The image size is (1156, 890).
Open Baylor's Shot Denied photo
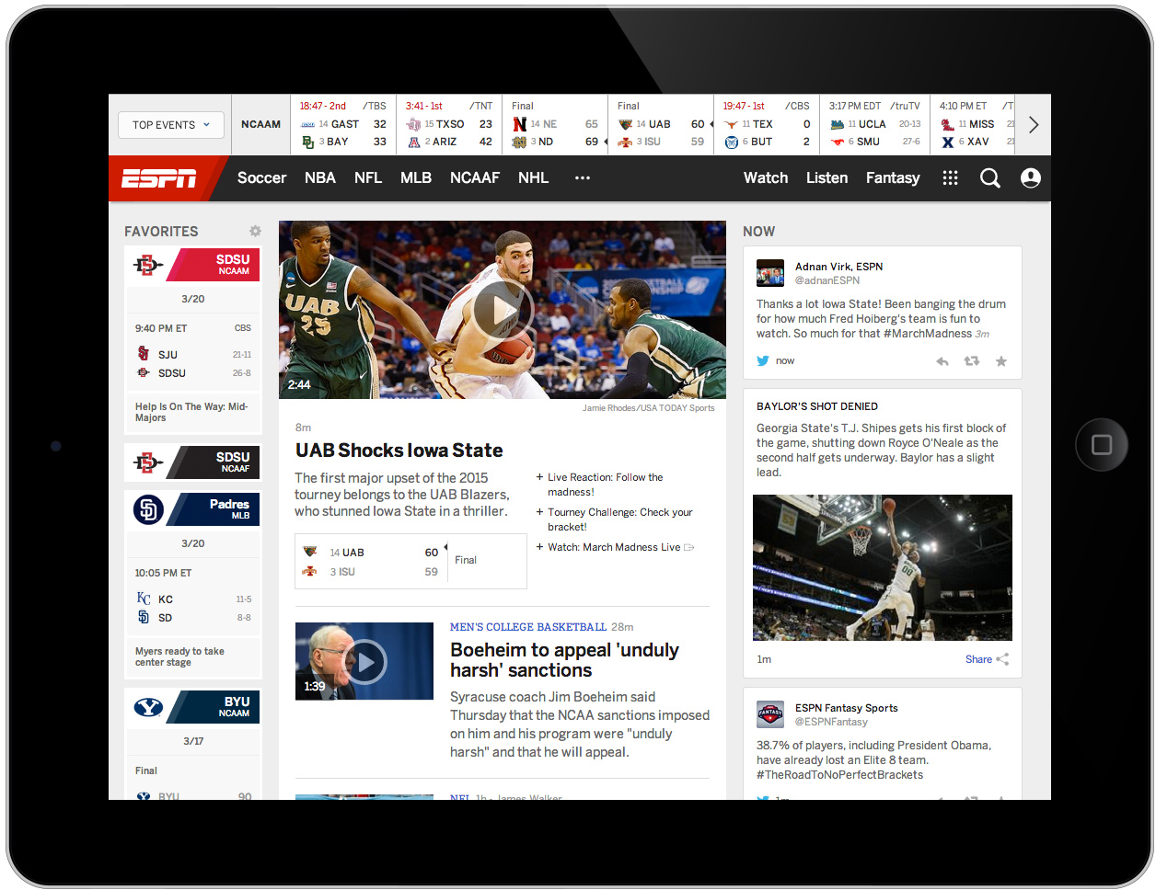[882, 567]
